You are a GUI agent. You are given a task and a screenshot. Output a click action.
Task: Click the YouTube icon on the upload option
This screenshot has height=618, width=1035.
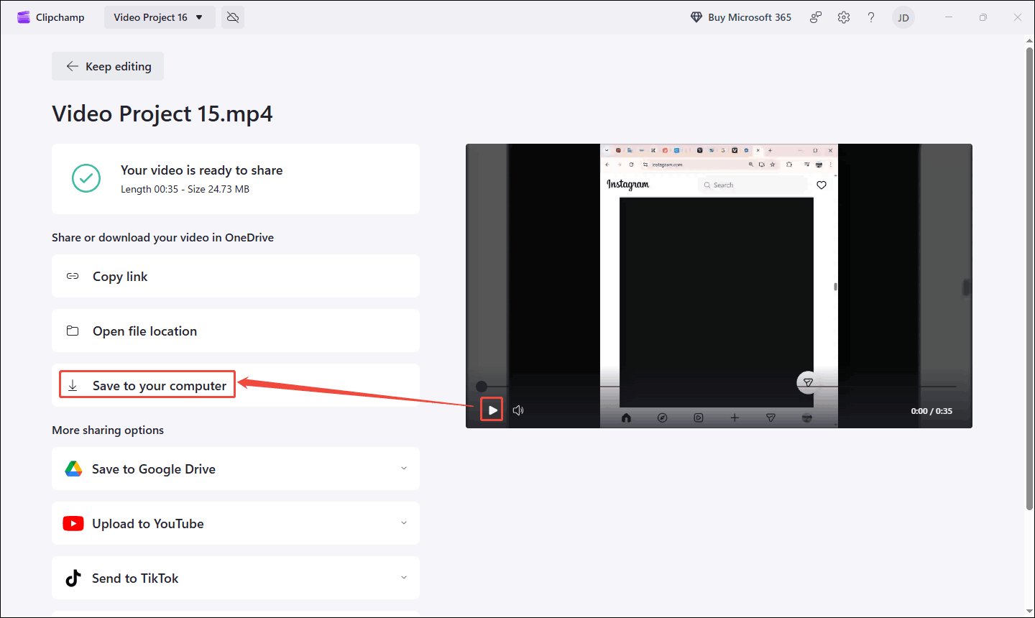point(73,523)
